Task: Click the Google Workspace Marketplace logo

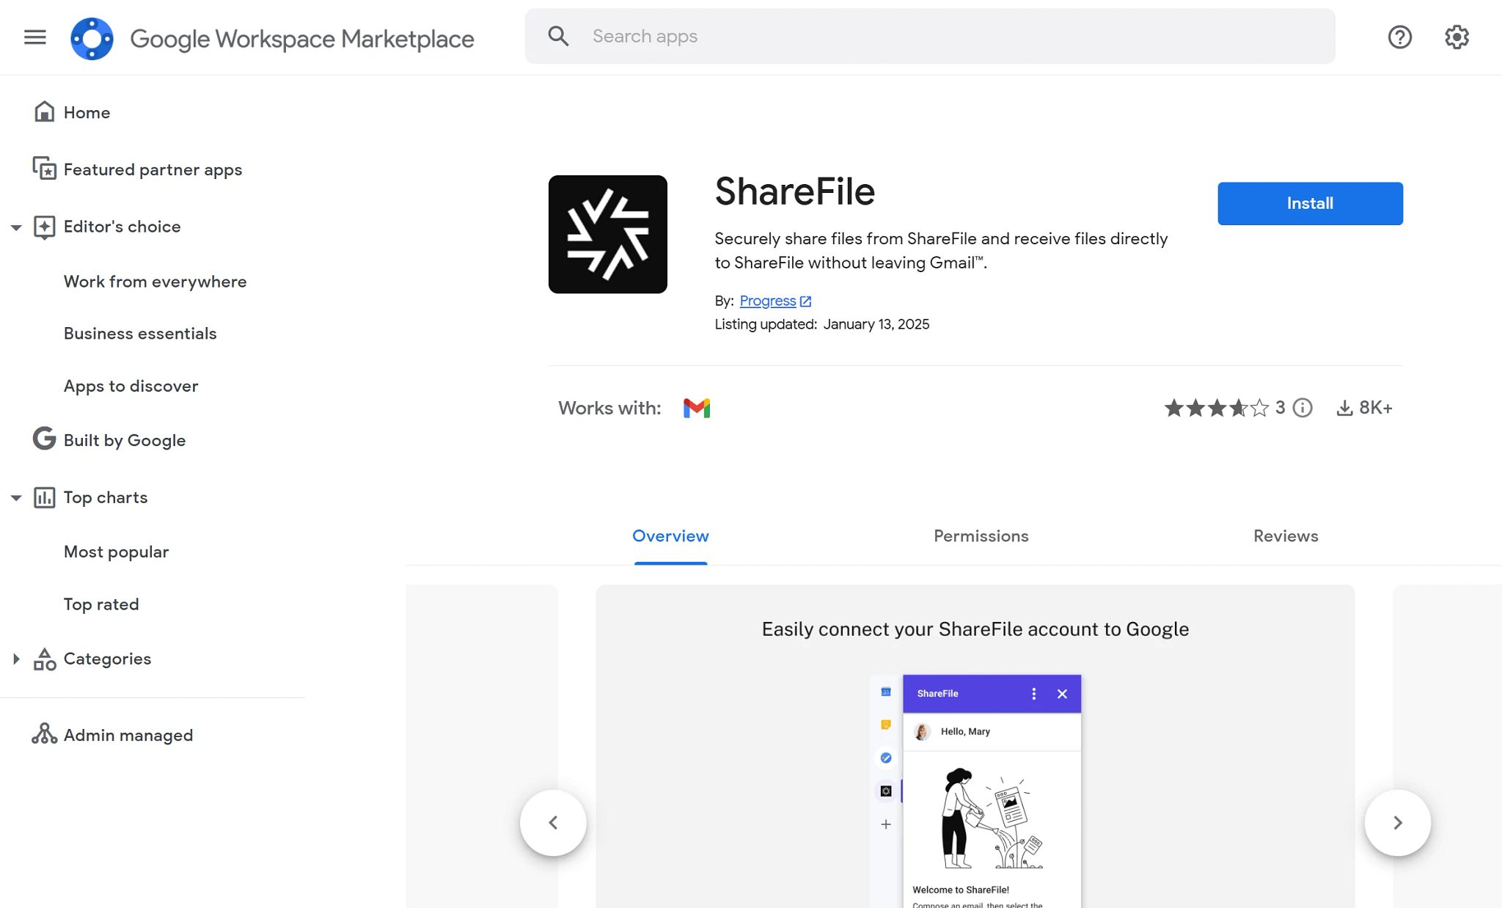Action: tap(92, 38)
